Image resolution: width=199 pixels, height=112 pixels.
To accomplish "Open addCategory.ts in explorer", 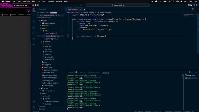I will (52, 34).
